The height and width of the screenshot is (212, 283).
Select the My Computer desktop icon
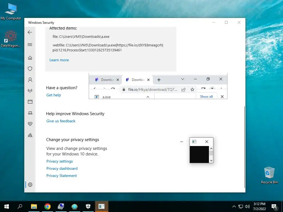pos(11,12)
